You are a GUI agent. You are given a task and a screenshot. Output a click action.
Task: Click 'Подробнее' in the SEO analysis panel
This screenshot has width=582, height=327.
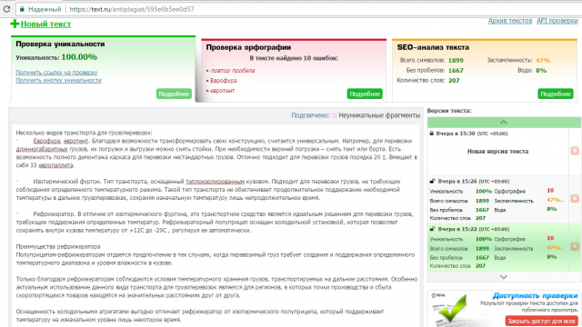(x=556, y=94)
